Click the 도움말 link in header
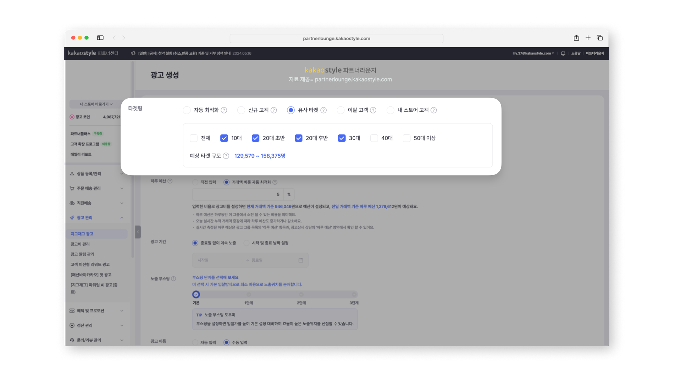The height and width of the screenshot is (383, 681). tap(576, 53)
